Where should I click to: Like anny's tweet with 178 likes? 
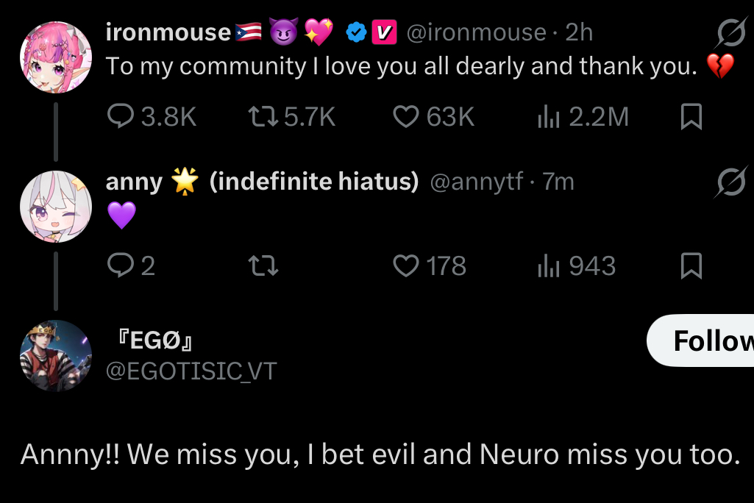(x=405, y=265)
